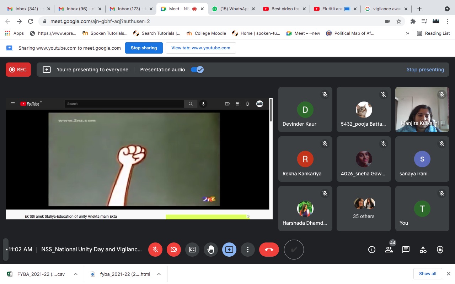
Task: Raise hand in the meeting
Action: [211, 250]
